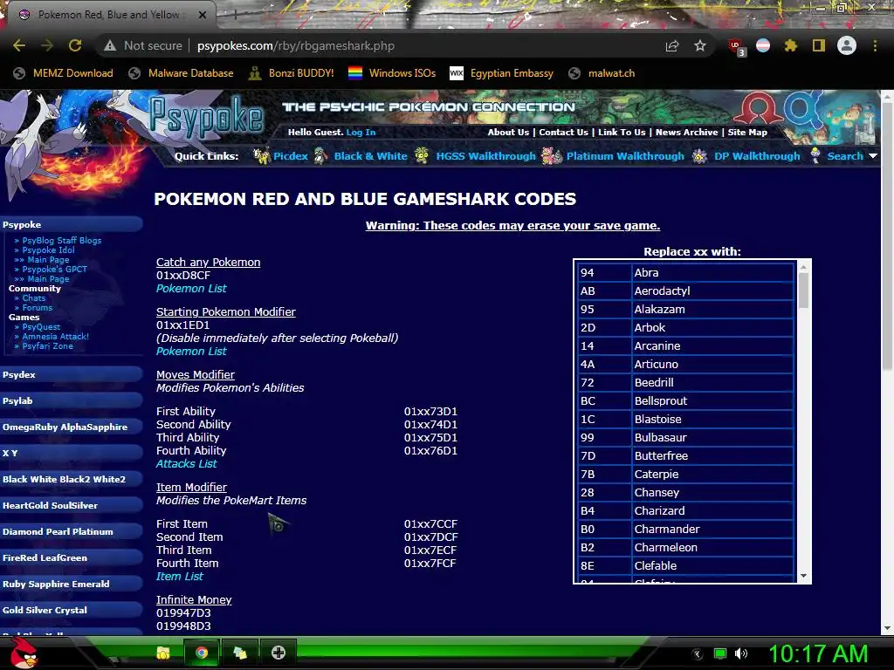Click the Psypoke site logo

tap(206, 117)
